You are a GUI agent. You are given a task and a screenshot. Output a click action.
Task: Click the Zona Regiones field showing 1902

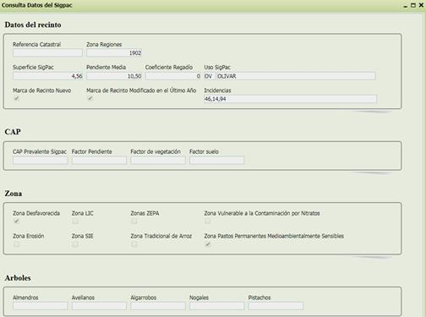(x=114, y=52)
